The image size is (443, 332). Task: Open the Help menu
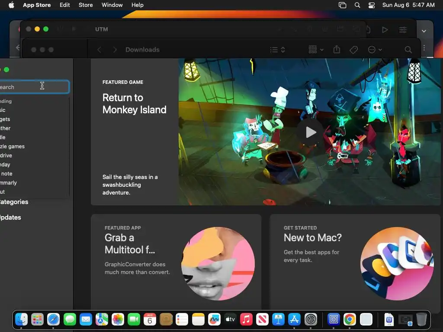(137, 5)
